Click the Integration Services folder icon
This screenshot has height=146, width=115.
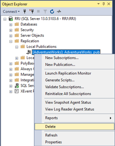17,80
